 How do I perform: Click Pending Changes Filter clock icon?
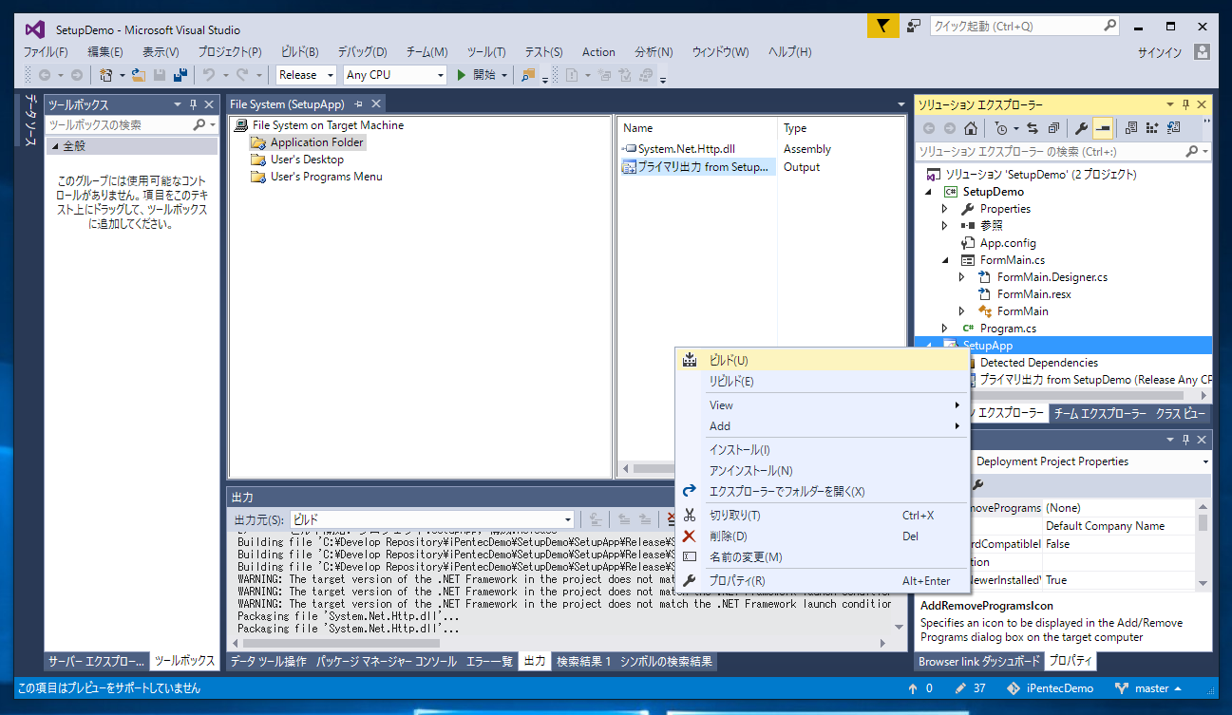tap(1001, 128)
